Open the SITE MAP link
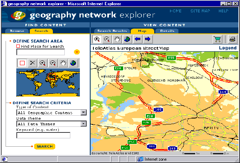This screenshot has height=163, width=240. 200,11
